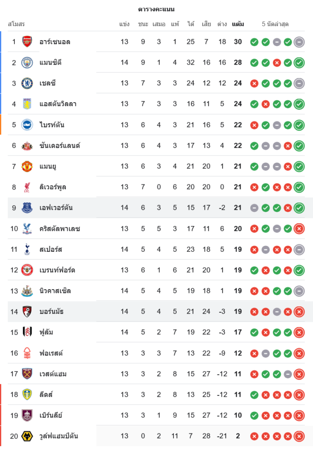Click the Aston Villa crest icon

point(27,104)
